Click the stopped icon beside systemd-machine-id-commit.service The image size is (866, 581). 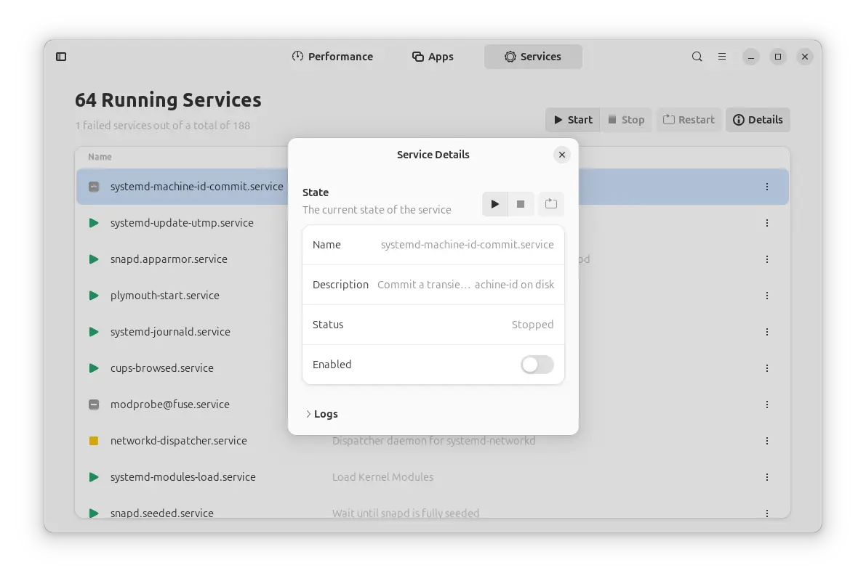(x=93, y=186)
